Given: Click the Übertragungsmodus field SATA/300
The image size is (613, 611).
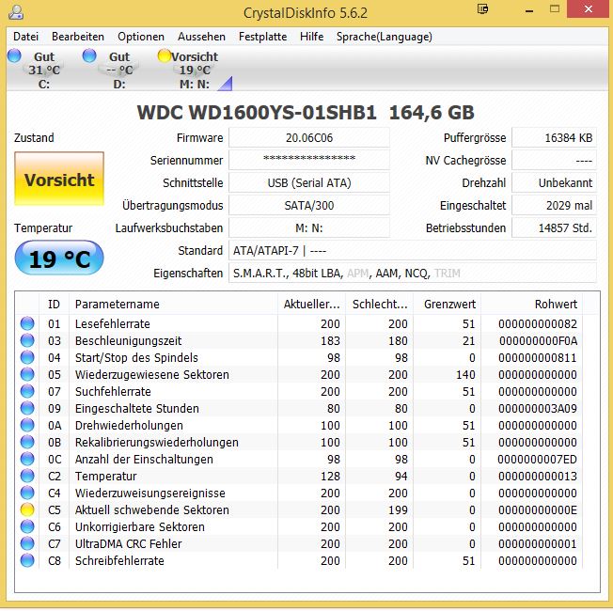Looking at the screenshot, I should pos(308,205).
